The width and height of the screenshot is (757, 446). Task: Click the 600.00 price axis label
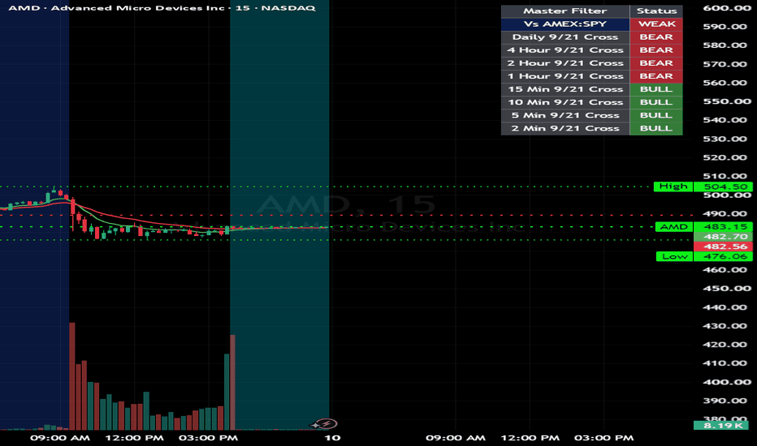[727, 8]
